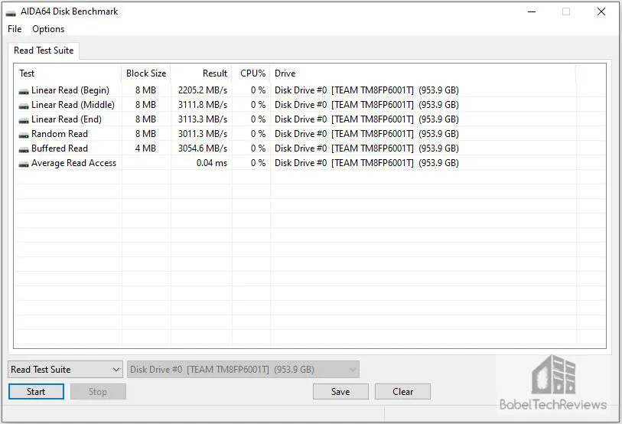
Task: Open the Read Test Suite dropdown
Action: [65, 370]
